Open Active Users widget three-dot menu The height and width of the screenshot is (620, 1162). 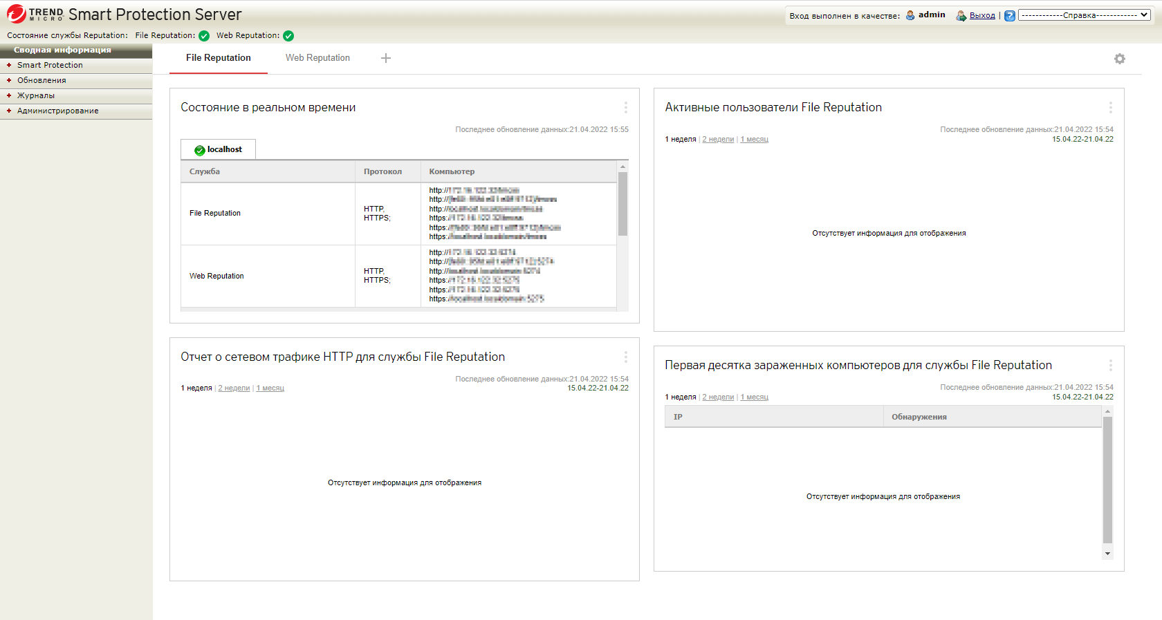point(1110,108)
